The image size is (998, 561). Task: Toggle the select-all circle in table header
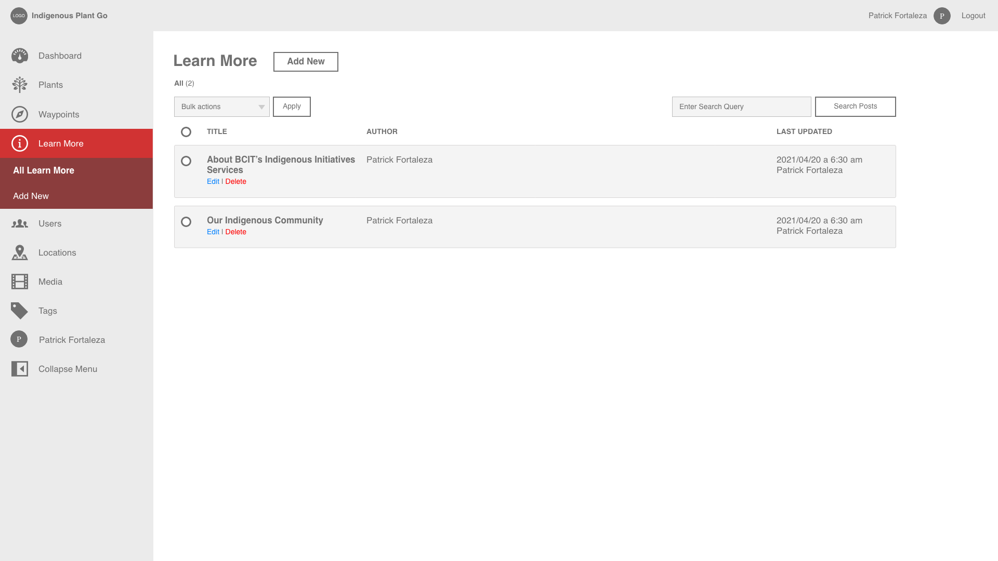[186, 132]
